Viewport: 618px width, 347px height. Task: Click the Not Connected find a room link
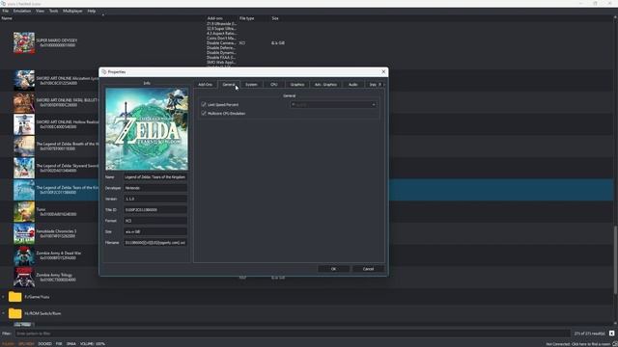point(578,344)
